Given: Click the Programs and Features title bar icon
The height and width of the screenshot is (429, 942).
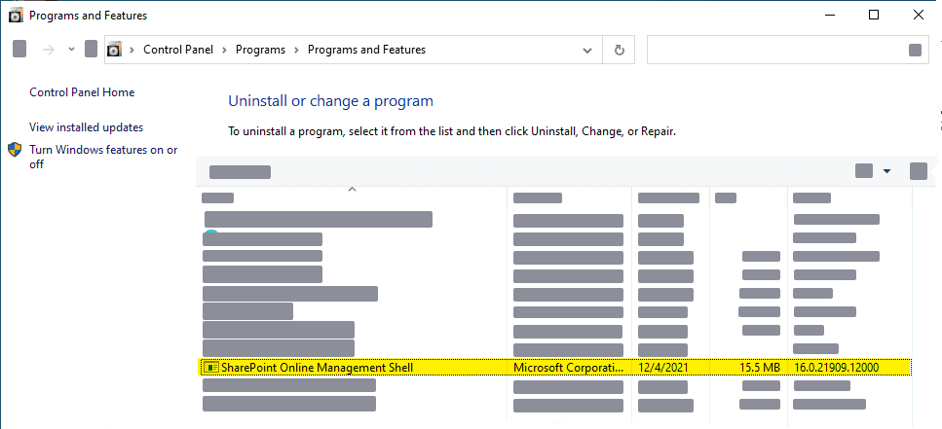Looking at the screenshot, I should [x=17, y=16].
